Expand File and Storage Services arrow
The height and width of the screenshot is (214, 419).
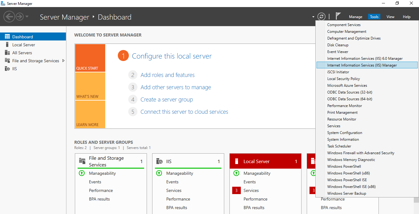pyautogui.click(x=63, y=61)
